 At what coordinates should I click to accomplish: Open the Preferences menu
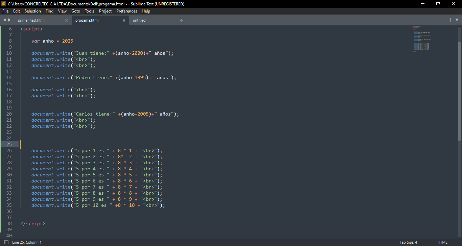[x=126, y=11]
